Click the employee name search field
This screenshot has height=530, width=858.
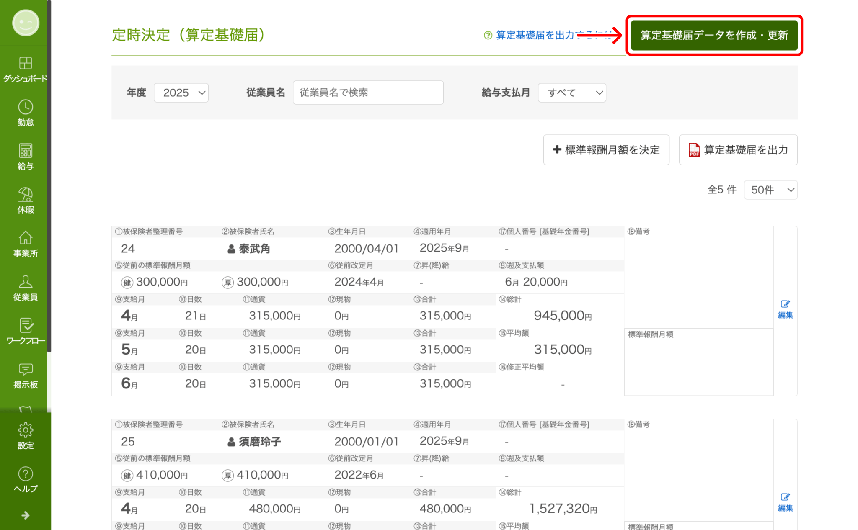[368, 93]
